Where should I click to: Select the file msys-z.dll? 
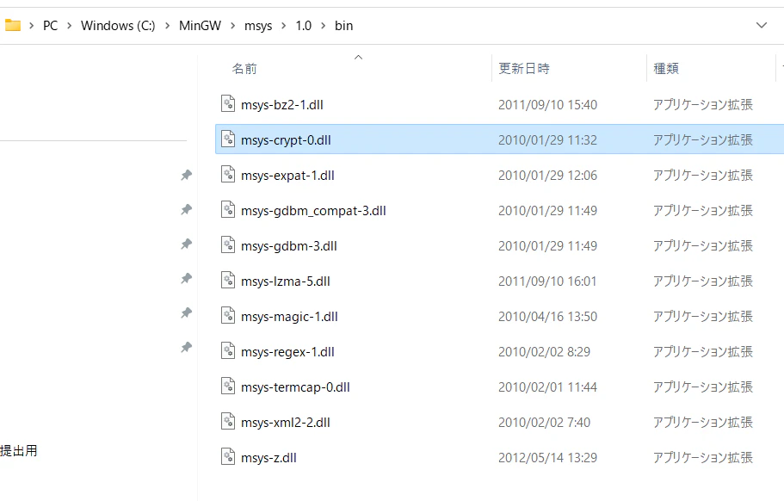[269, 458]
